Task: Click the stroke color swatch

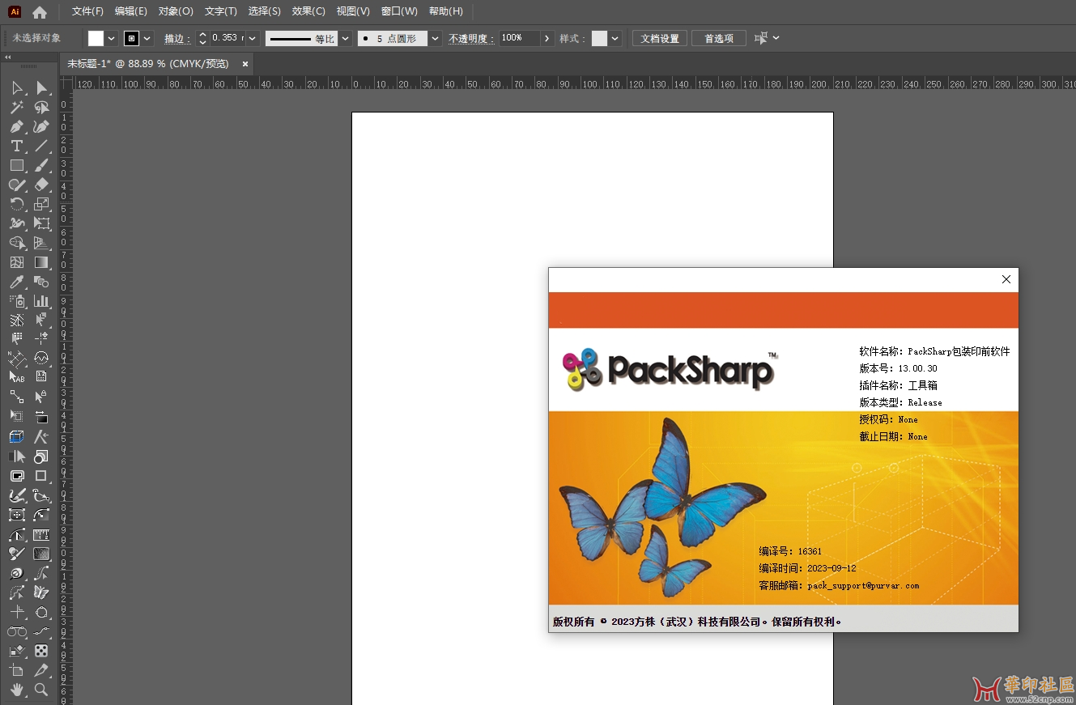Action: [x=131, y=38]
